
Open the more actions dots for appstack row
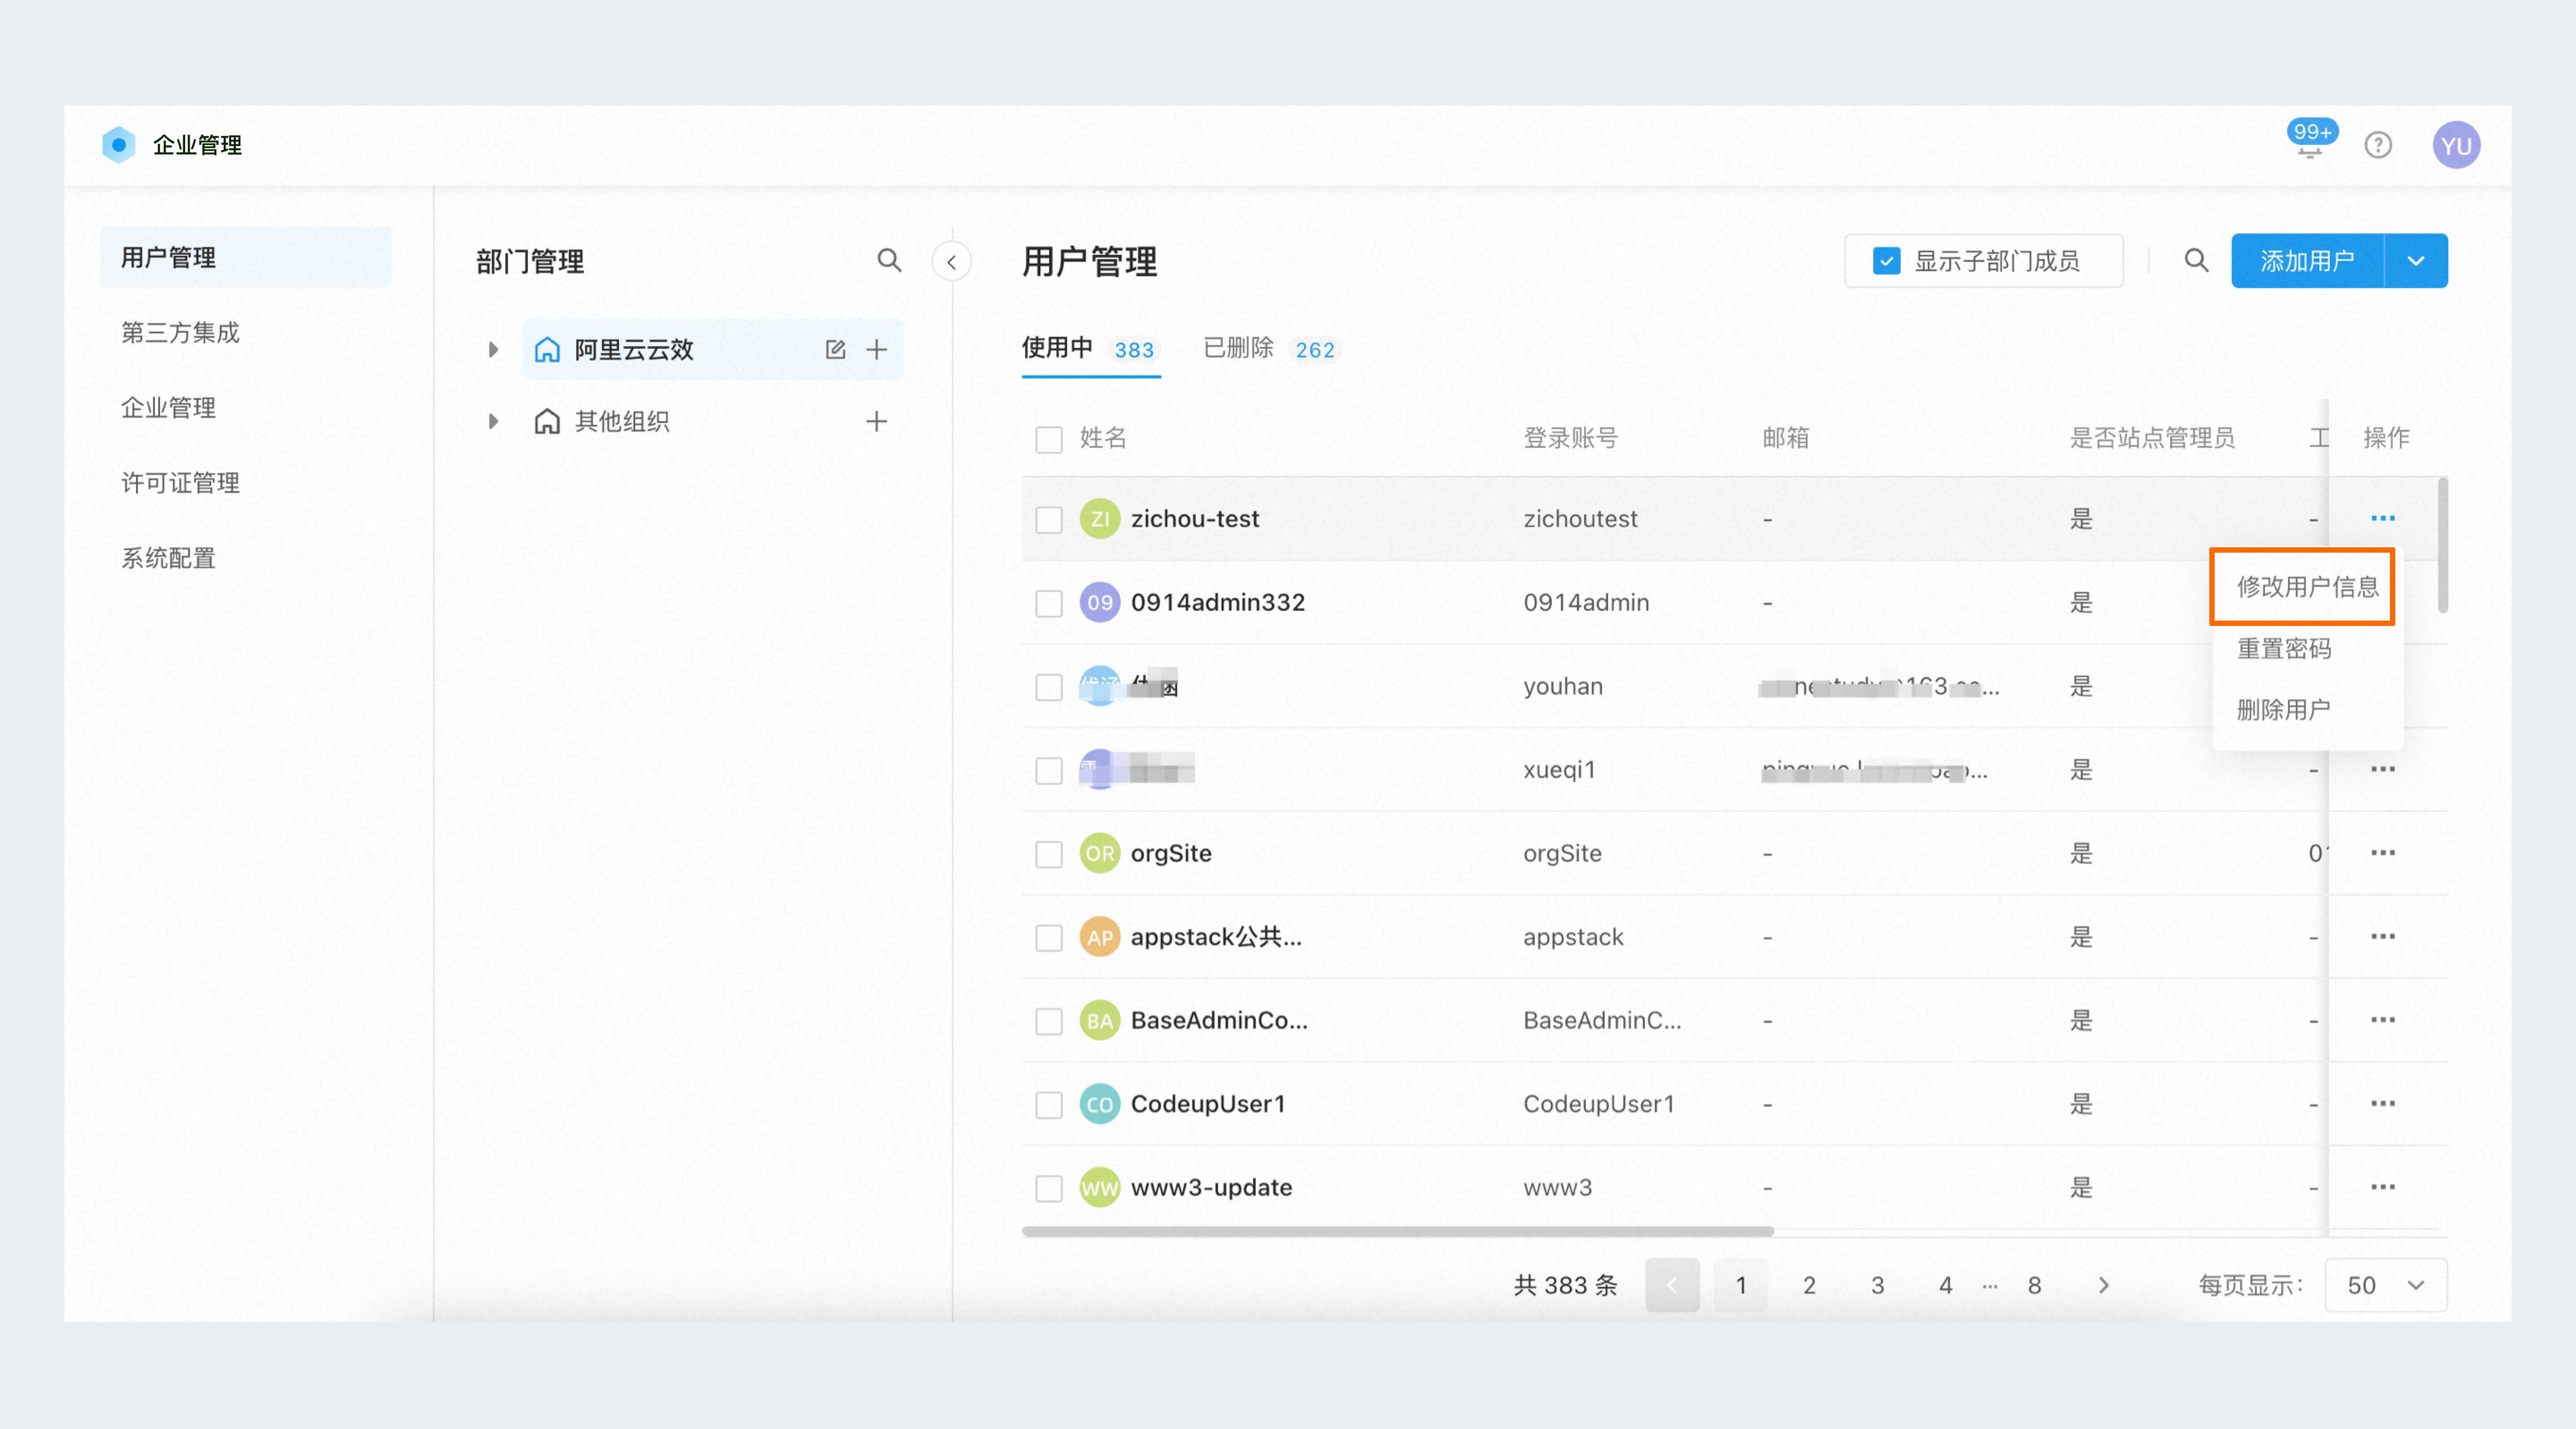tap(2383, 937)
